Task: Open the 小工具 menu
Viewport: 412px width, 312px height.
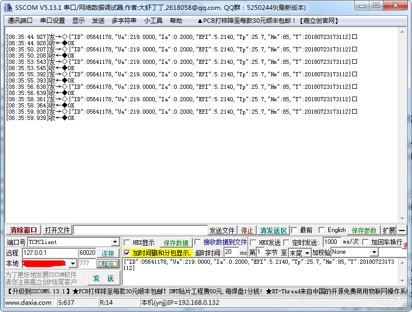Action: 153,21
